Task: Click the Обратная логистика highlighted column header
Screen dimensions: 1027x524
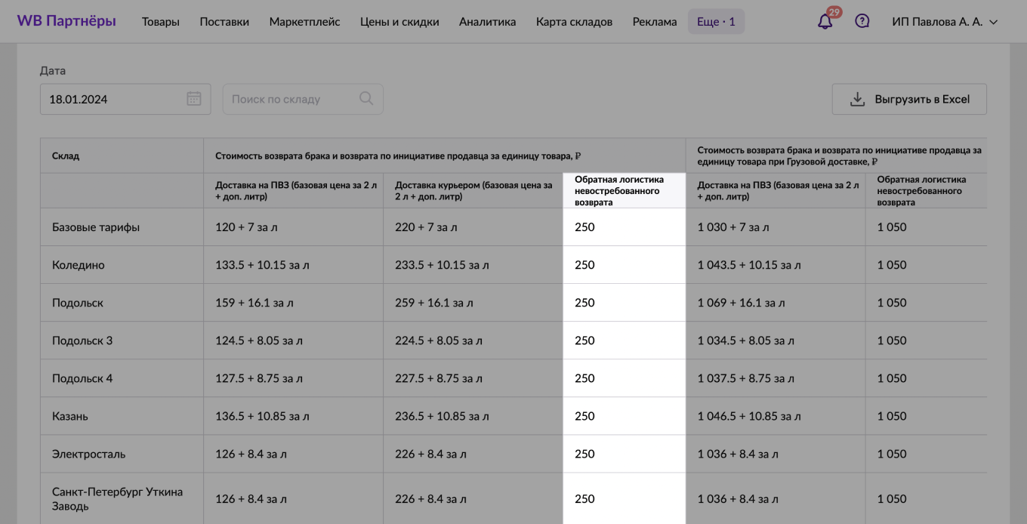Action: click(624, 191)
